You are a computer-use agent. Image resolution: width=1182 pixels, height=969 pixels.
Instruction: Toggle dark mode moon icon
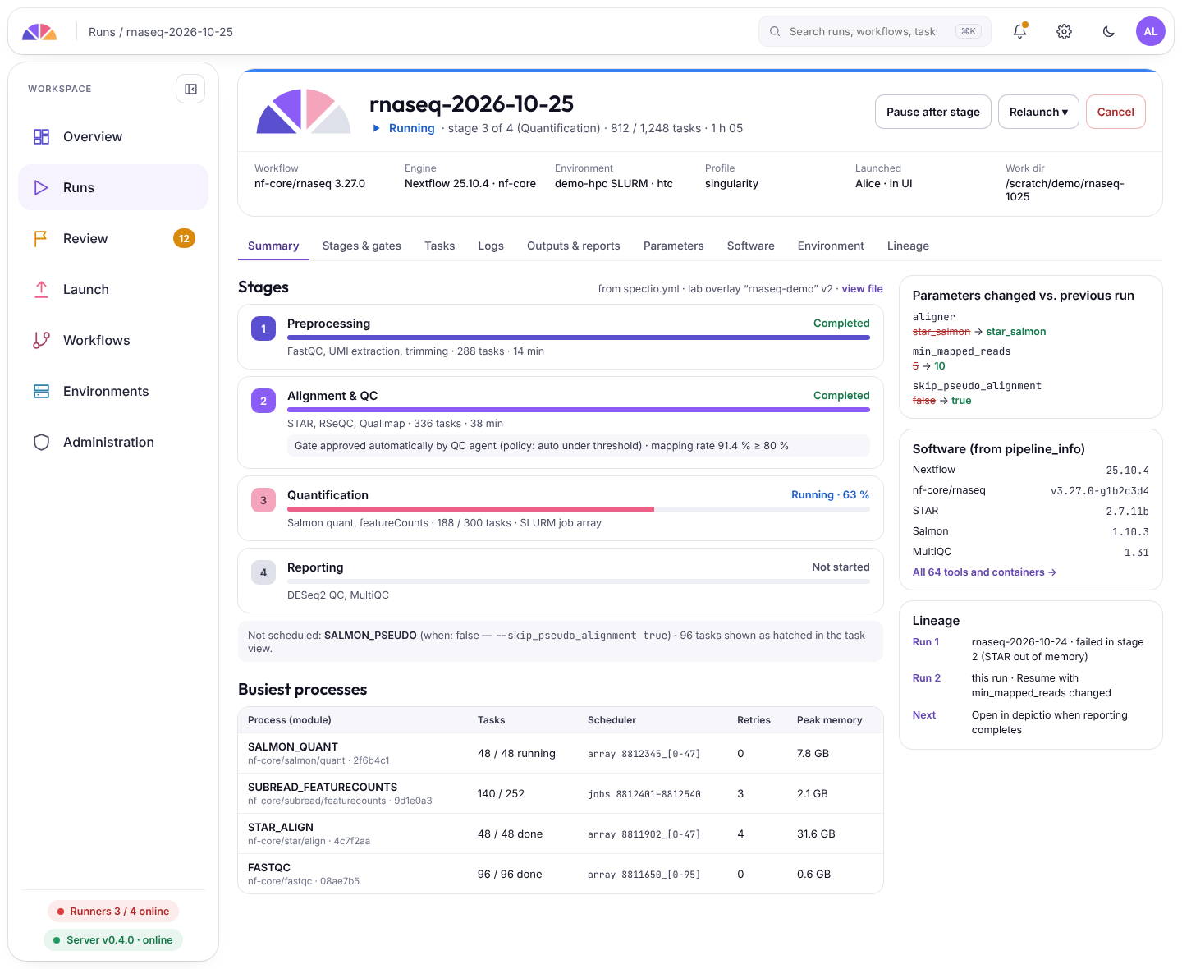tap(1108, 31)
